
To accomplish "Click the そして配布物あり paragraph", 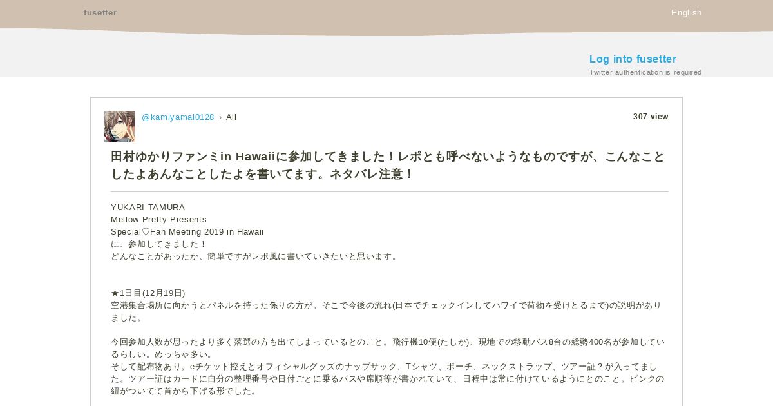I will click(x=387, y=379).
